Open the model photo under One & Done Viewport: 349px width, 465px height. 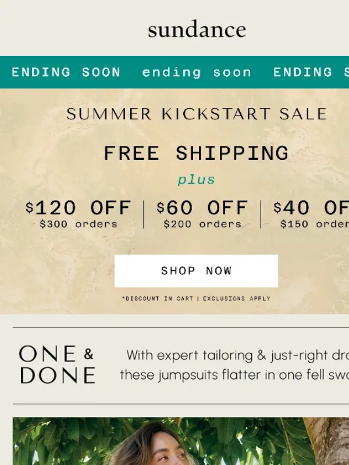click(x=181, y=441)
